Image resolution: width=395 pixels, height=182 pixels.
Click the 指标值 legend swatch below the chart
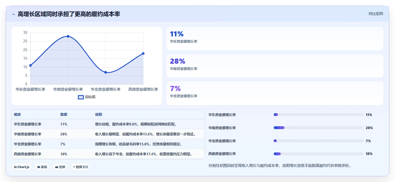tap(81, 97)
